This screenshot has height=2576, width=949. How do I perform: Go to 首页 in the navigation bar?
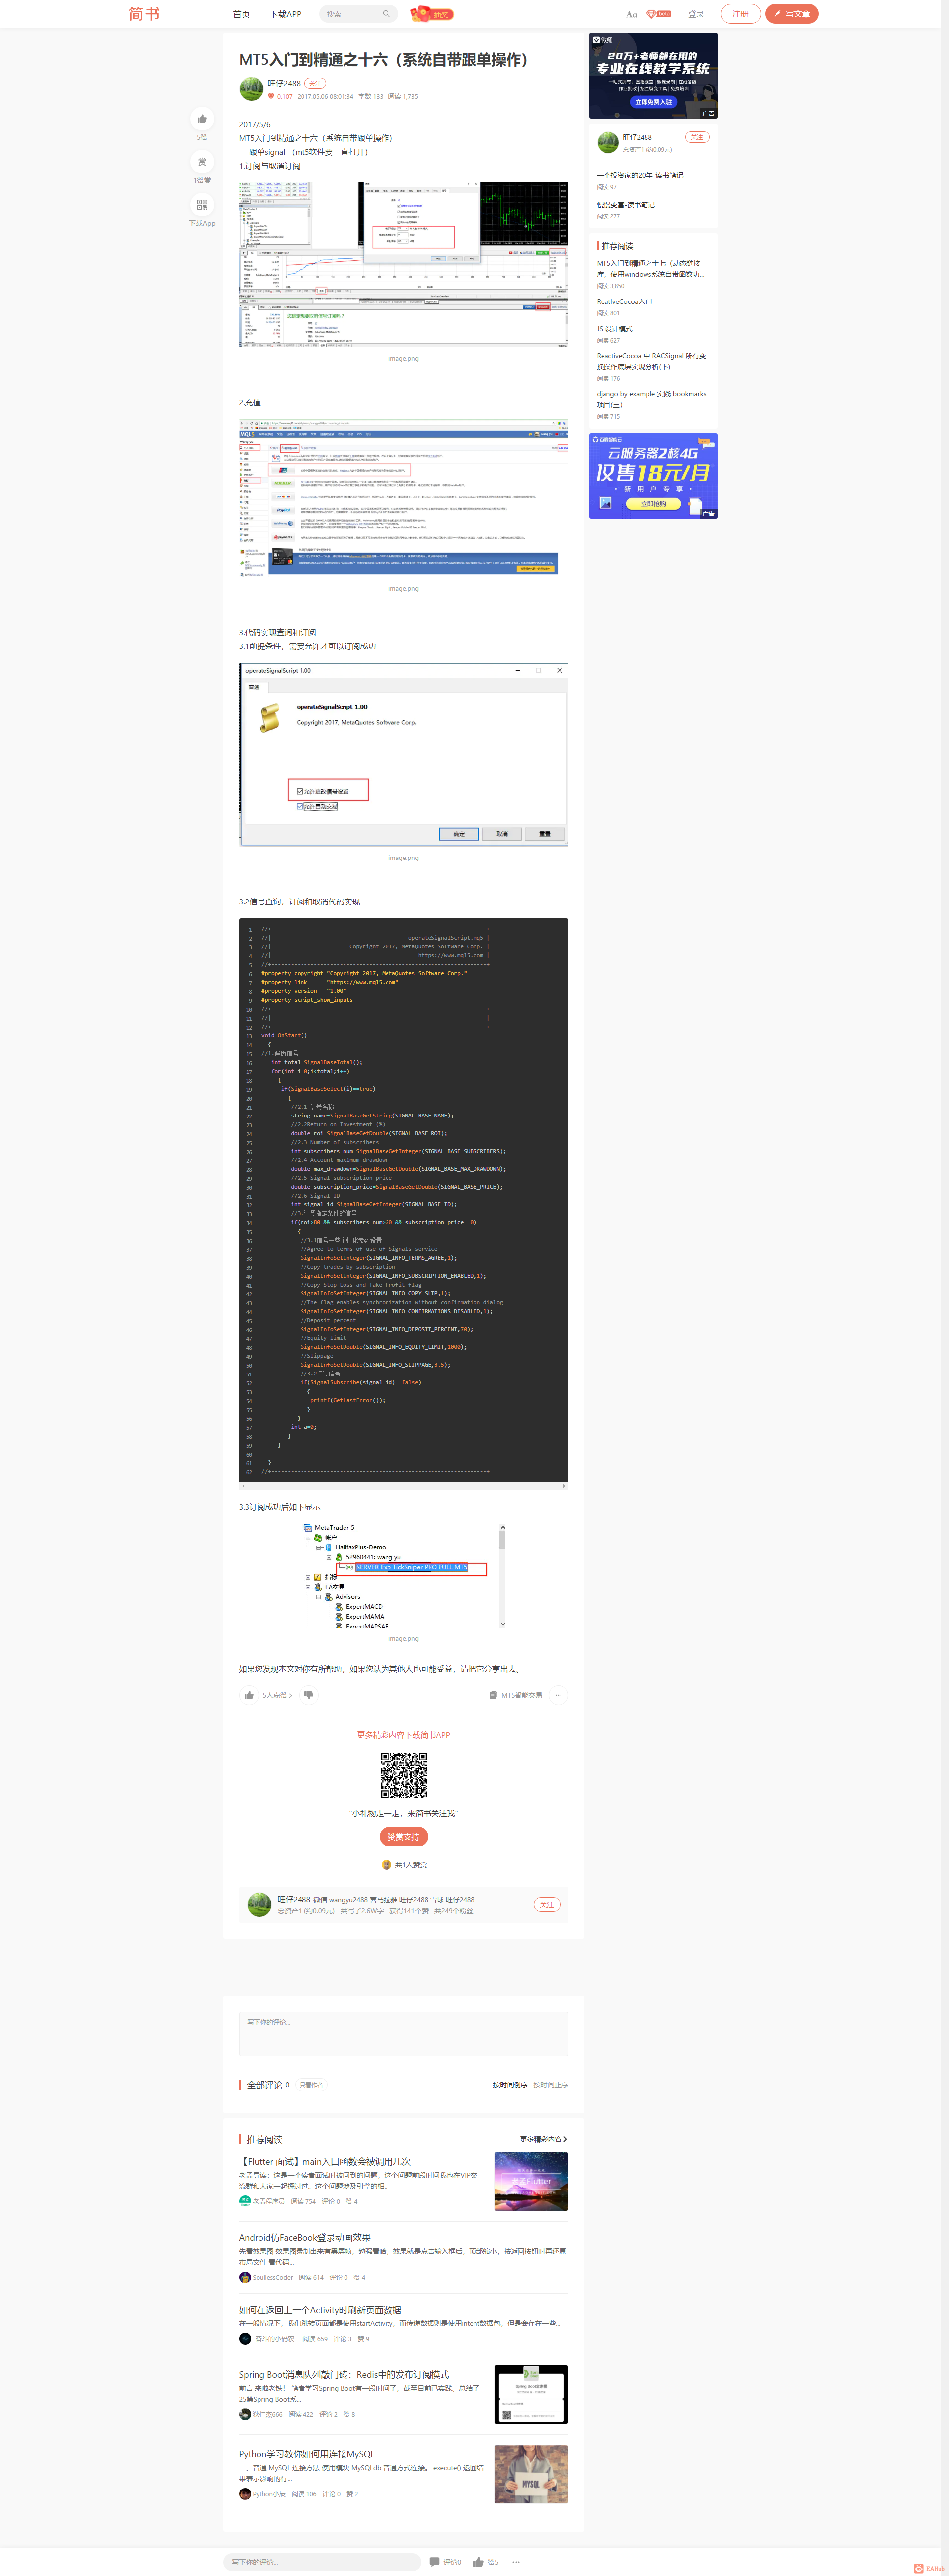tap(241, 14)
